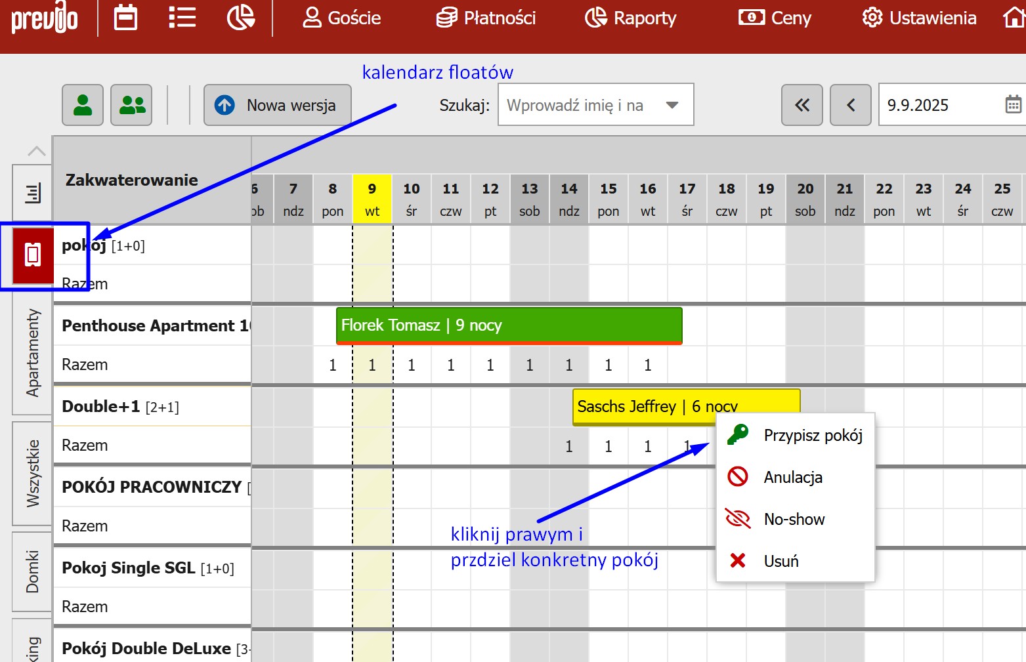This screenshot has width=1026, height=662.
Task: Select No-show from context menu
Action: pyautogui.click(x=796, y=519)
